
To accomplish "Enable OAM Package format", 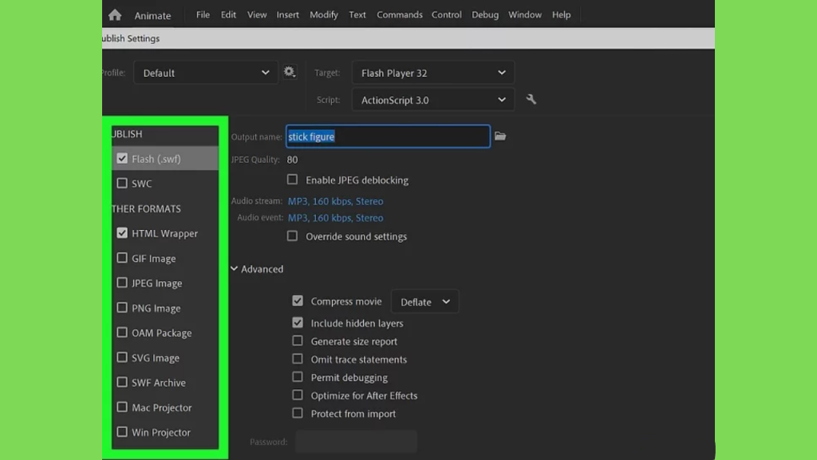I will 122,332.
